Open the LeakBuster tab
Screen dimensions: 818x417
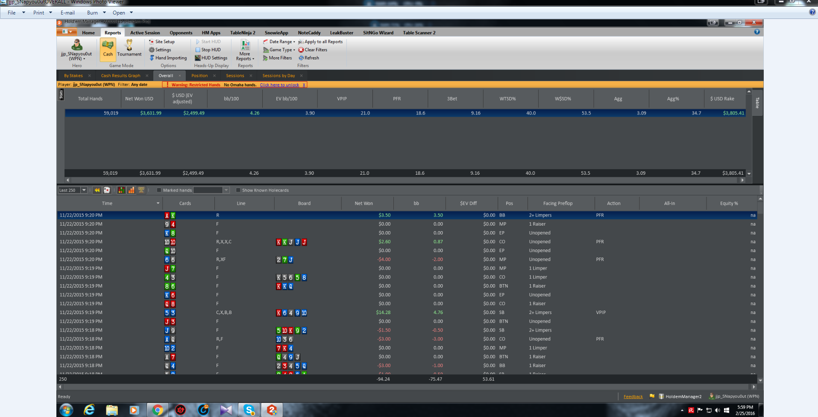pyautogui.click(x=342, y=32)
